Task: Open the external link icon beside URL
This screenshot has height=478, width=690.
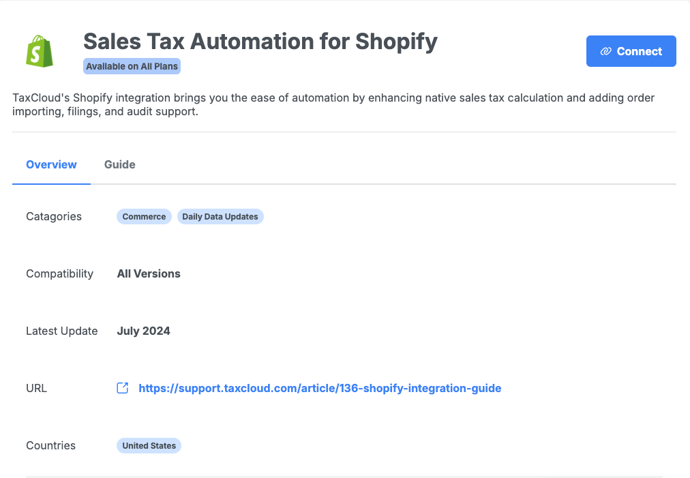Action: (x=122, y=388)
